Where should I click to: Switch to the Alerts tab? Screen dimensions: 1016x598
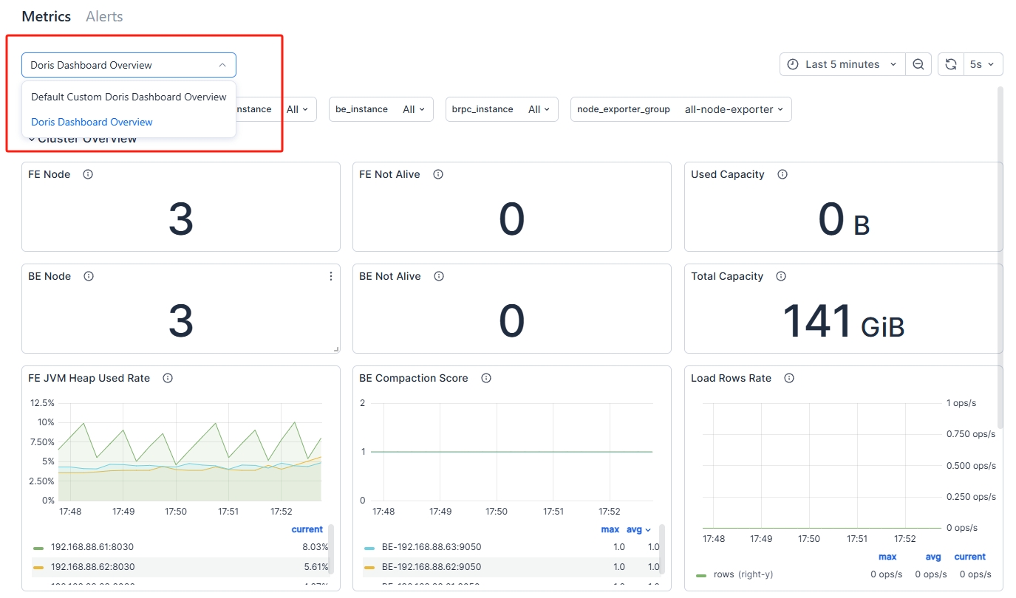104,16
